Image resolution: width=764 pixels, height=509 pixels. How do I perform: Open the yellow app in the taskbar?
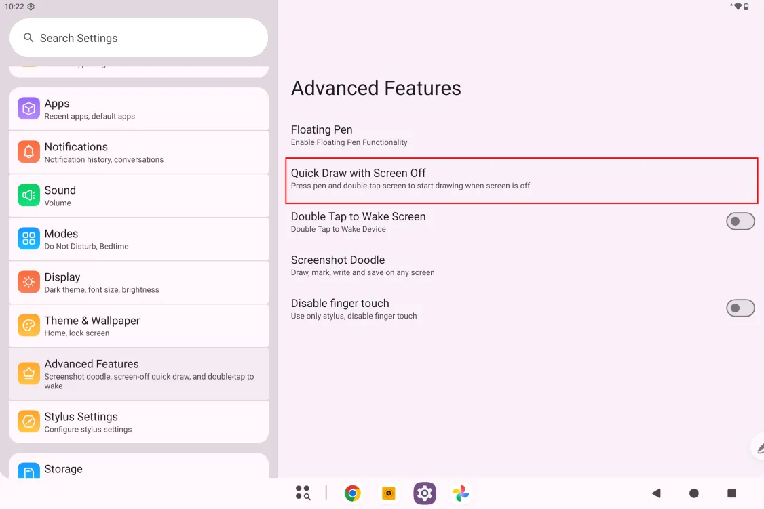coord(388,493)
